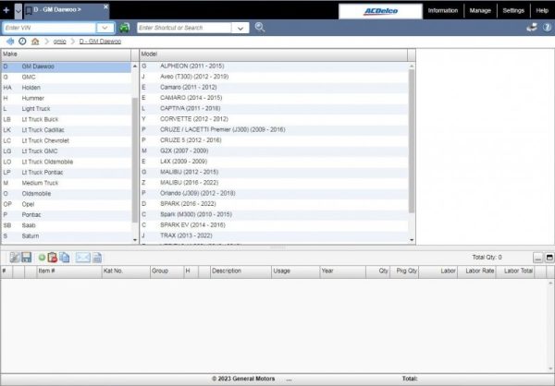Sort by Labor Rate column header
This screenshot has width=555, height=386.
[478, 271]
